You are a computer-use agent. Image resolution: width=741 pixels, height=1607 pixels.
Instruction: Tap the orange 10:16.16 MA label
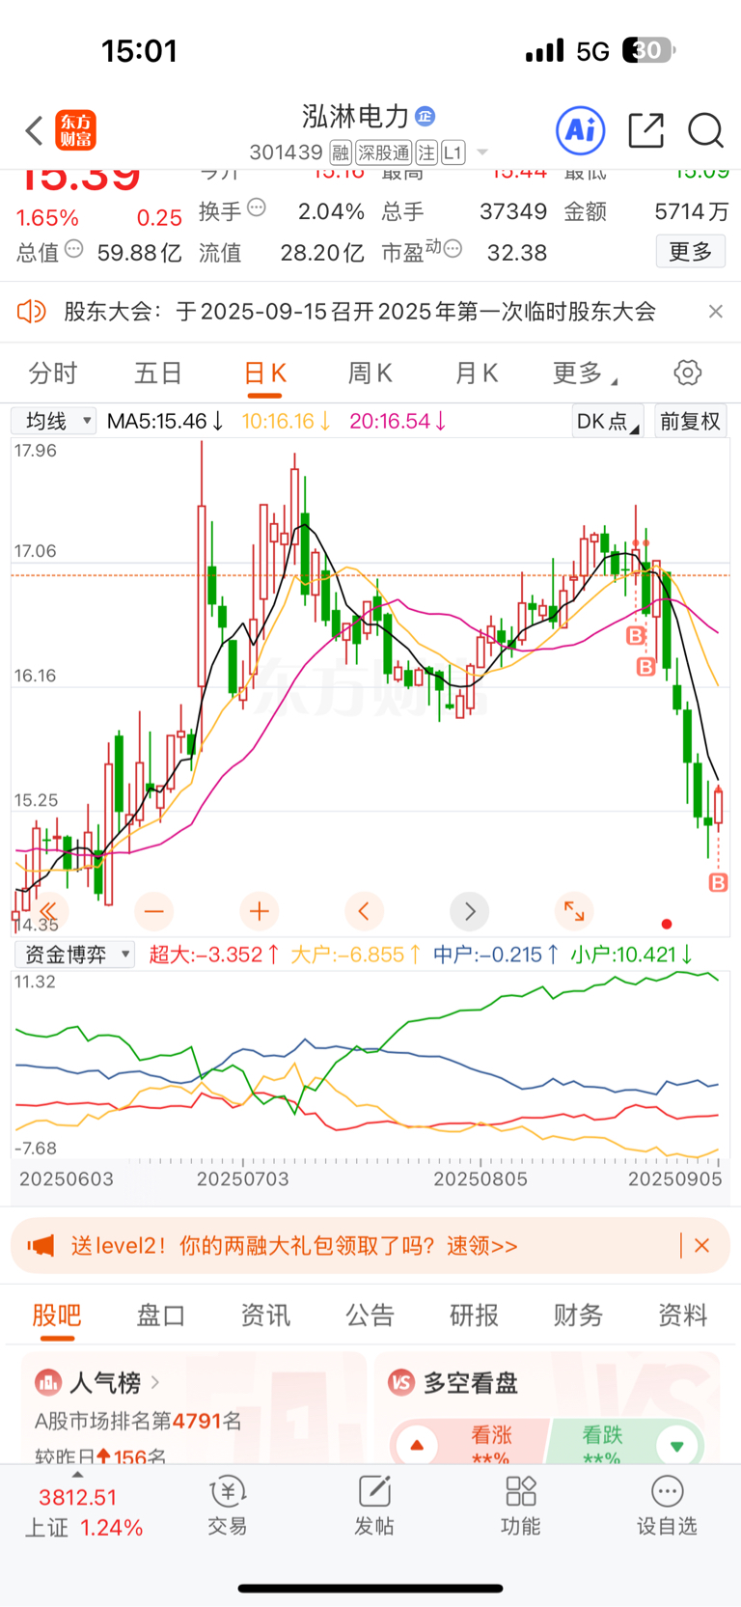point(287,421)
